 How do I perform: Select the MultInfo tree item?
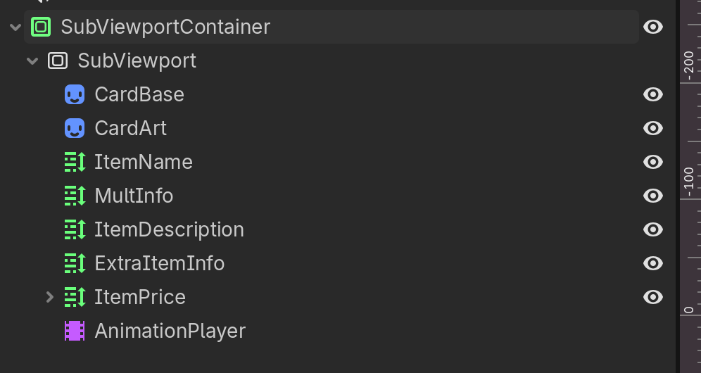point(134,196)
